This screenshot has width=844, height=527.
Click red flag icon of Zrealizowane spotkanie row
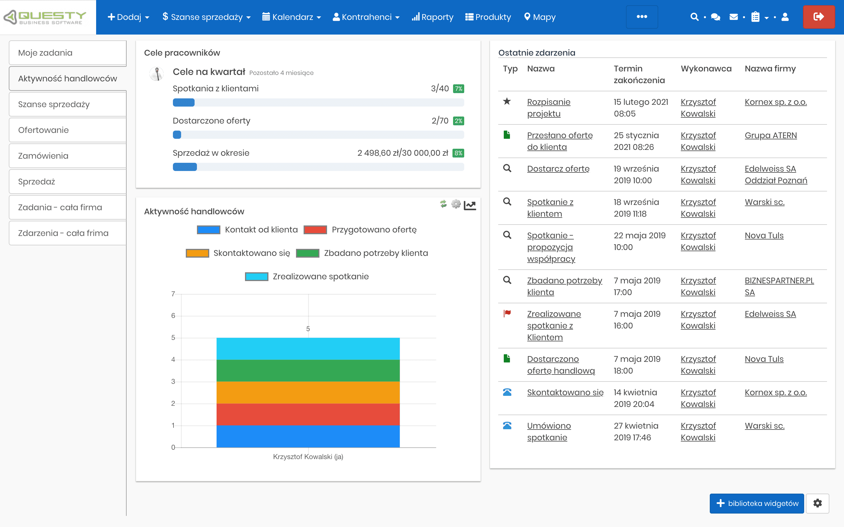tap(507, 314)
